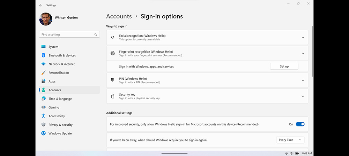The height and width of the screenshot is (156, 349).
Task: Click the Wi-Fi icon in the taskbar
Action: [287, 153]
